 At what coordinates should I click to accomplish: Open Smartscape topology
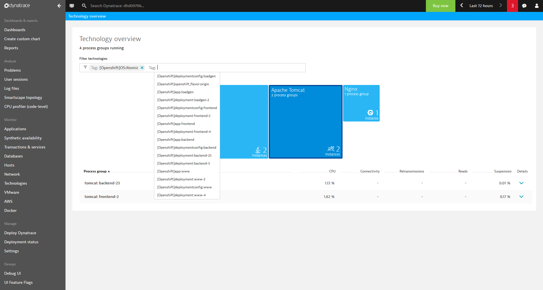(x=23, y=97)
